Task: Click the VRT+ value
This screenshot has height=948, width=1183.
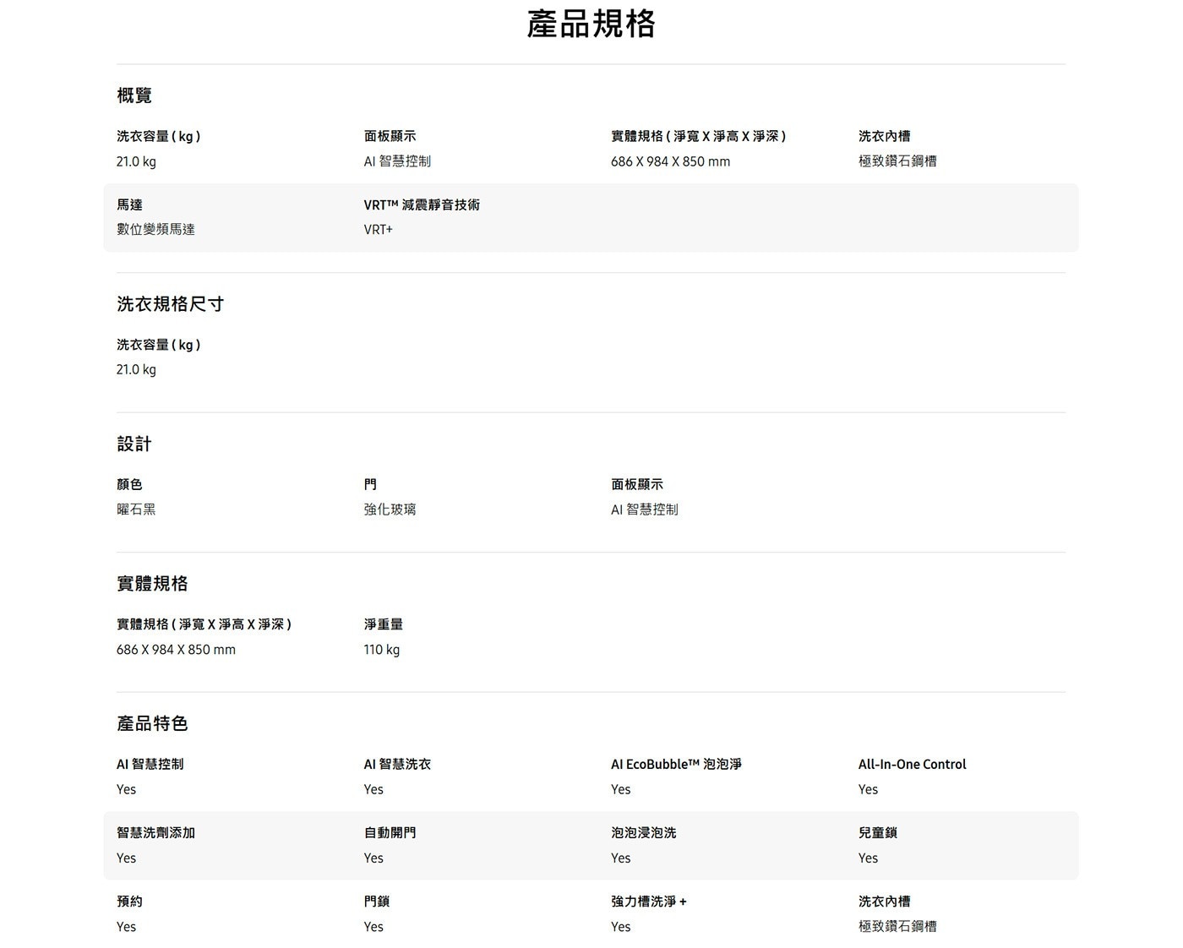Action: (x=378, y=230)
